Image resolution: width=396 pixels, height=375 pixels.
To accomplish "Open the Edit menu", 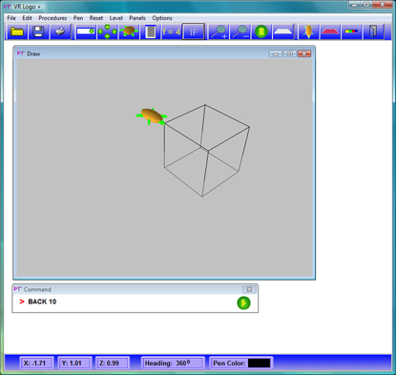I will pos(27,18).
